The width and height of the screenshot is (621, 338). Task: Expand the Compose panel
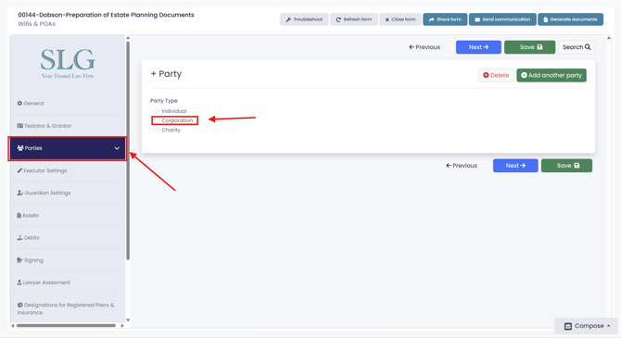click(586, 326)
